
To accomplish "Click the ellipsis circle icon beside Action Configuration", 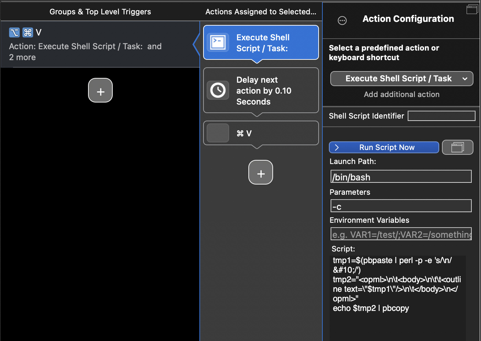I will [342, 21].
